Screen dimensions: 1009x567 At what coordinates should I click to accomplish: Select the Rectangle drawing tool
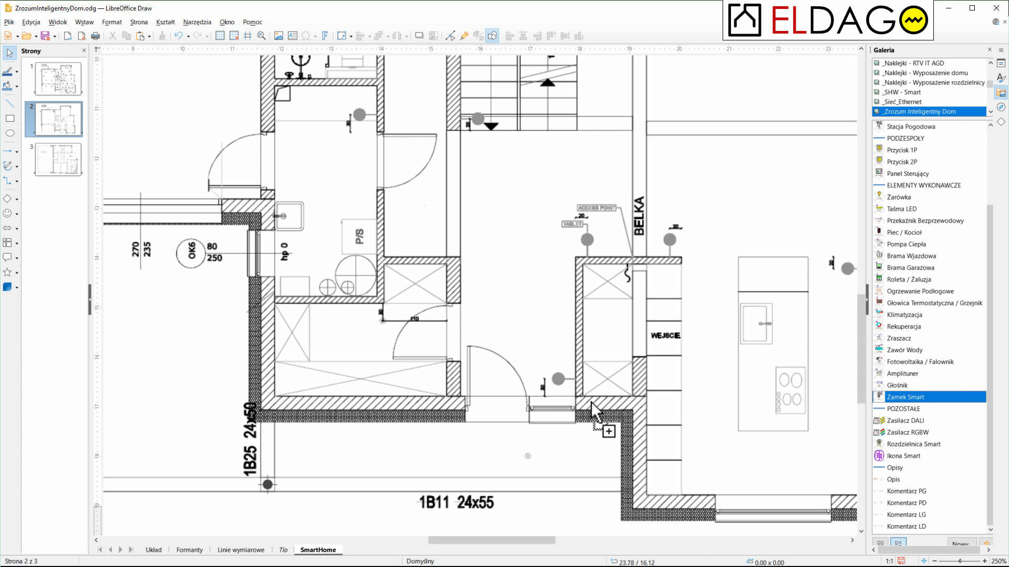tap(9, 119)
